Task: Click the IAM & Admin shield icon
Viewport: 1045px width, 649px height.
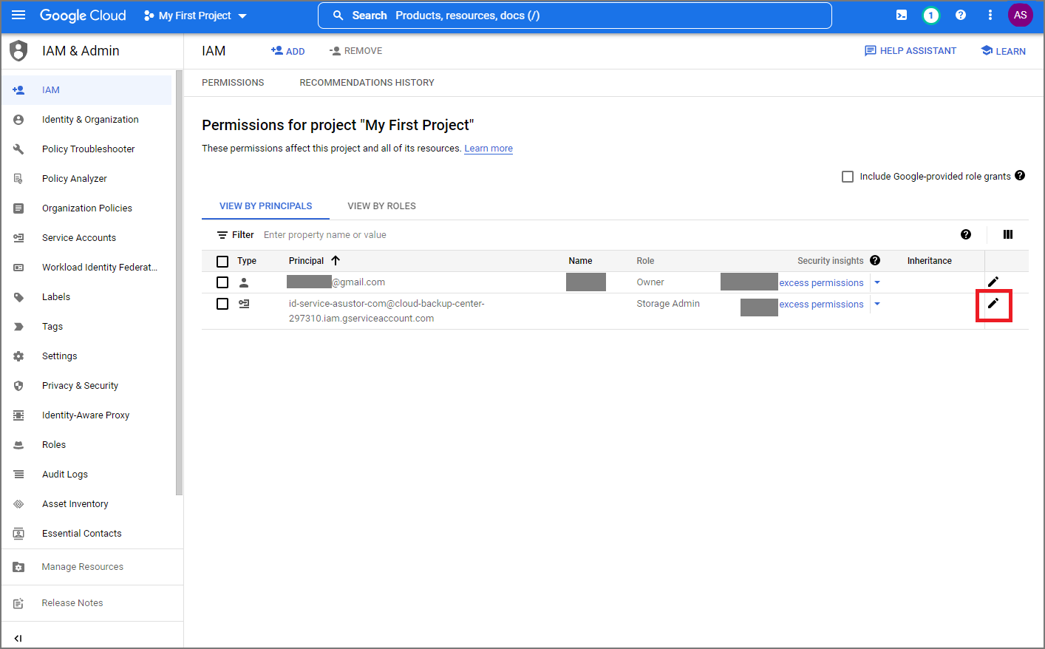Action: coord(18,51)
